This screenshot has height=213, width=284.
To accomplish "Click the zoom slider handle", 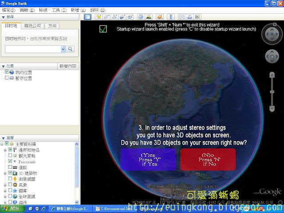I will pos(272,92).
